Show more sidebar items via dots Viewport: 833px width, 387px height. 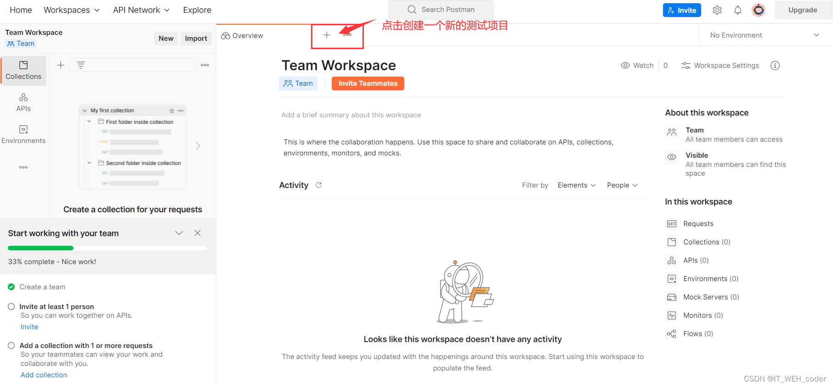click(x=23, y=167)
